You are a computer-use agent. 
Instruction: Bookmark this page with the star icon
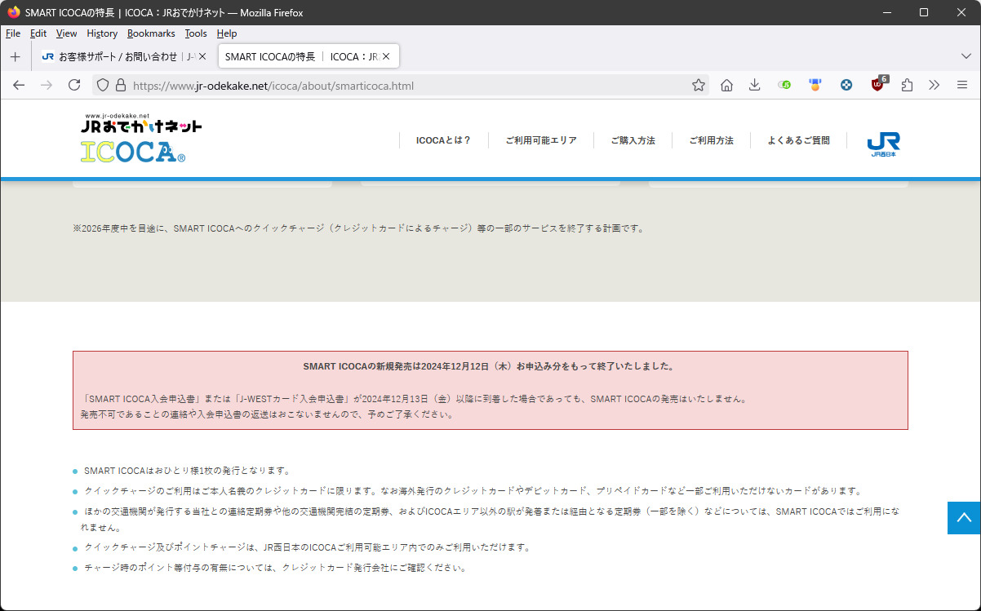click(x=699, y=85)
